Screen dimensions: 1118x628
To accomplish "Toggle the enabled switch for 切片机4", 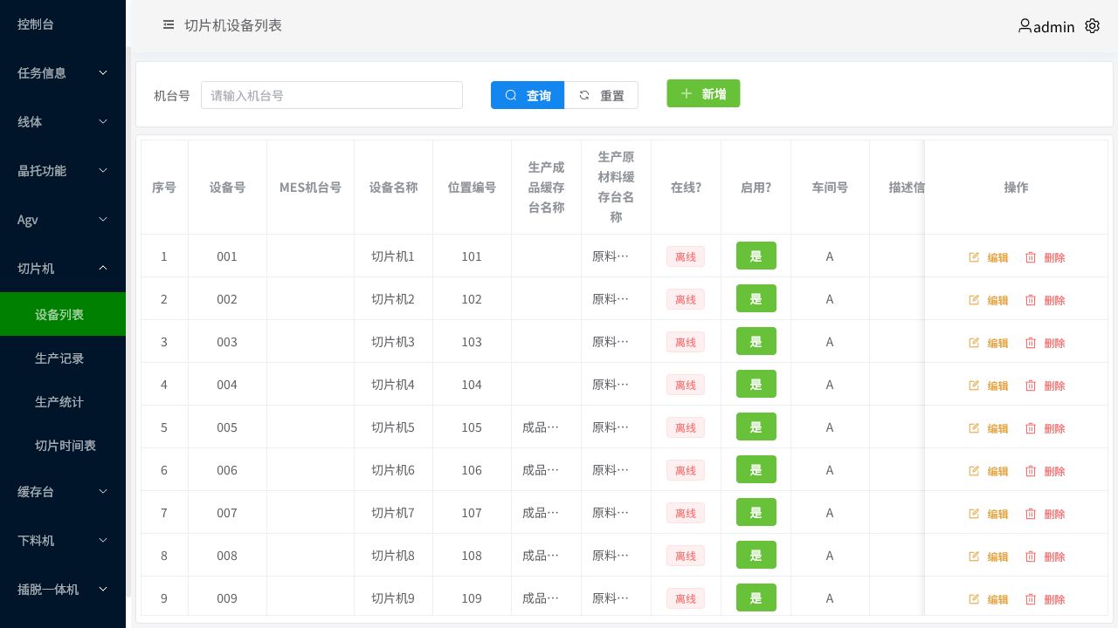I will click(756, 384).
